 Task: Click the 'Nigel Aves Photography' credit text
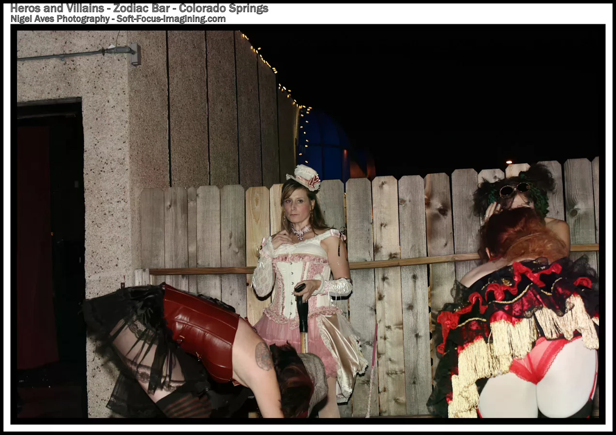pos(60,19)
